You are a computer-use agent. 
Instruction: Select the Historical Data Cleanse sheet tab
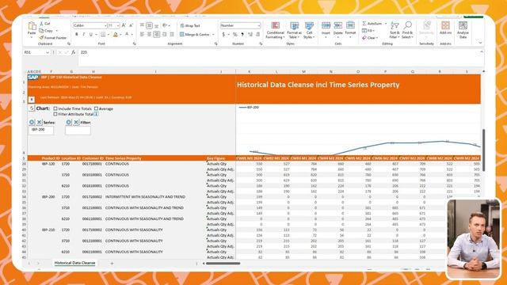point(74,263)
